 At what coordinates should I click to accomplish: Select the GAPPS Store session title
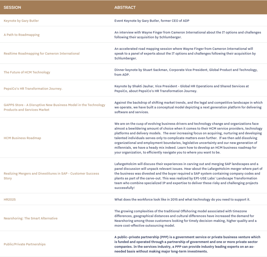[53, 107]
